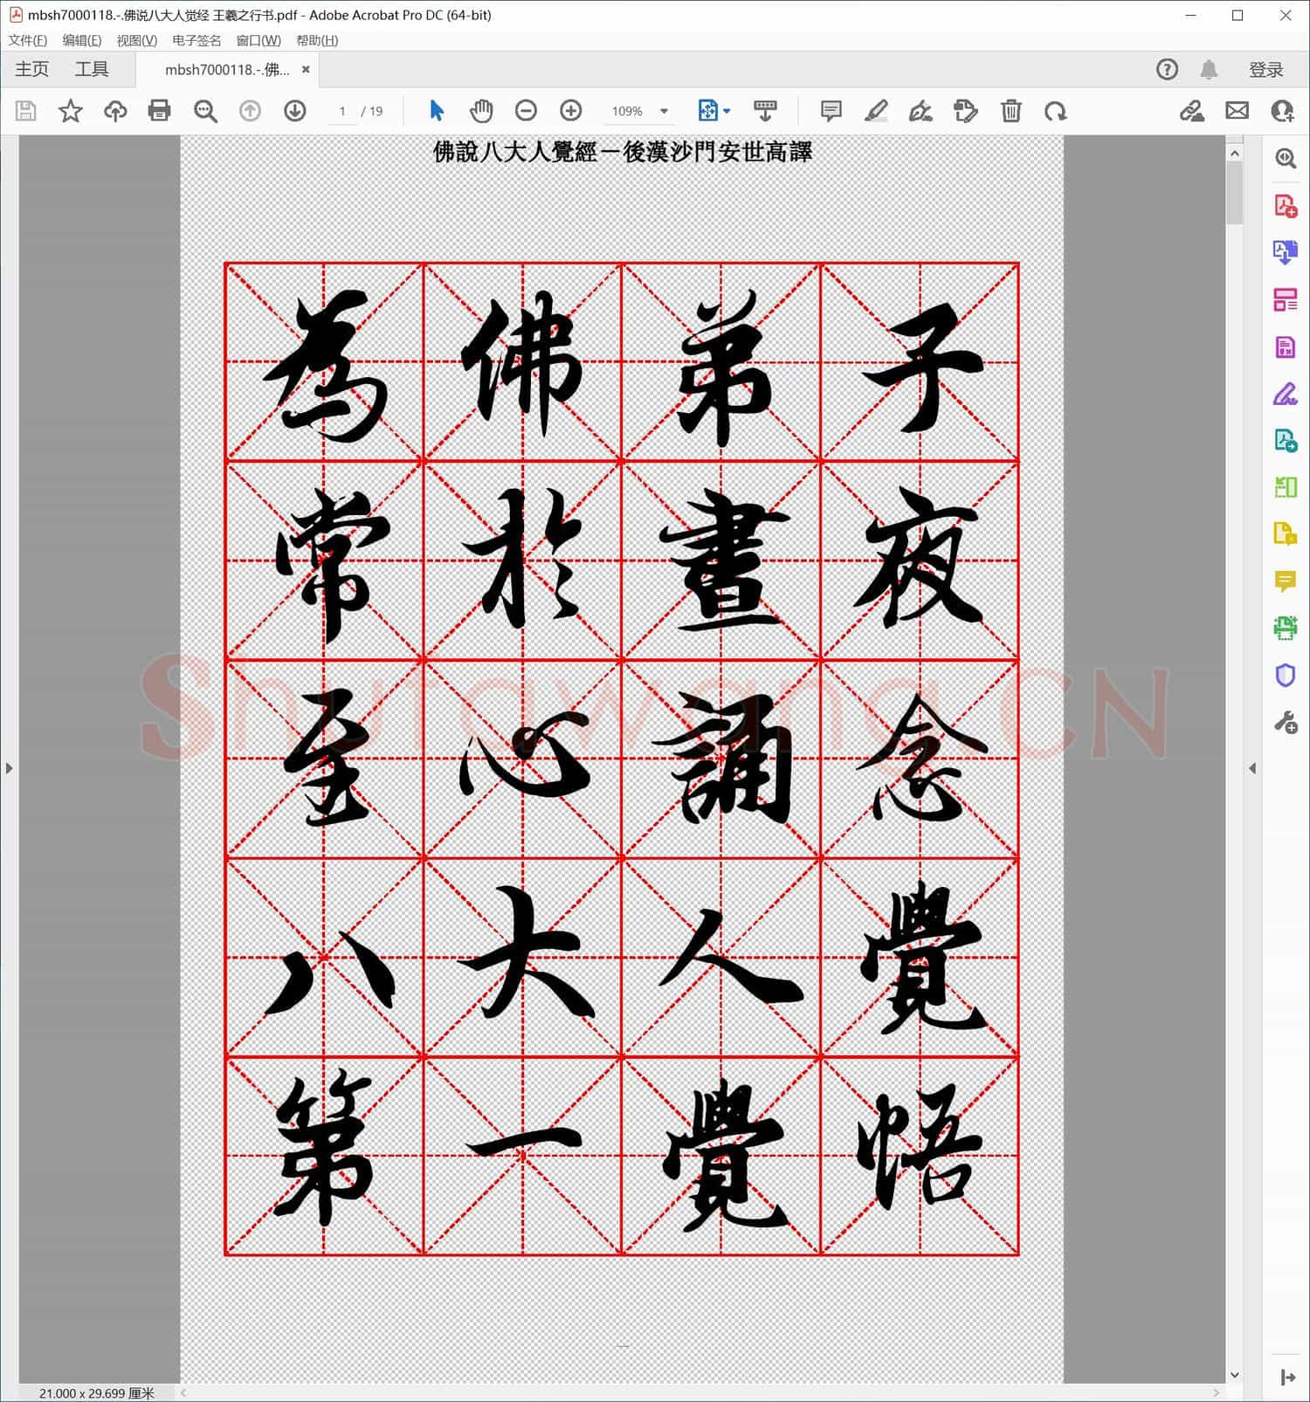Click the Save file icon
Screen dimensions: 1310x1402
pos(25,111)
